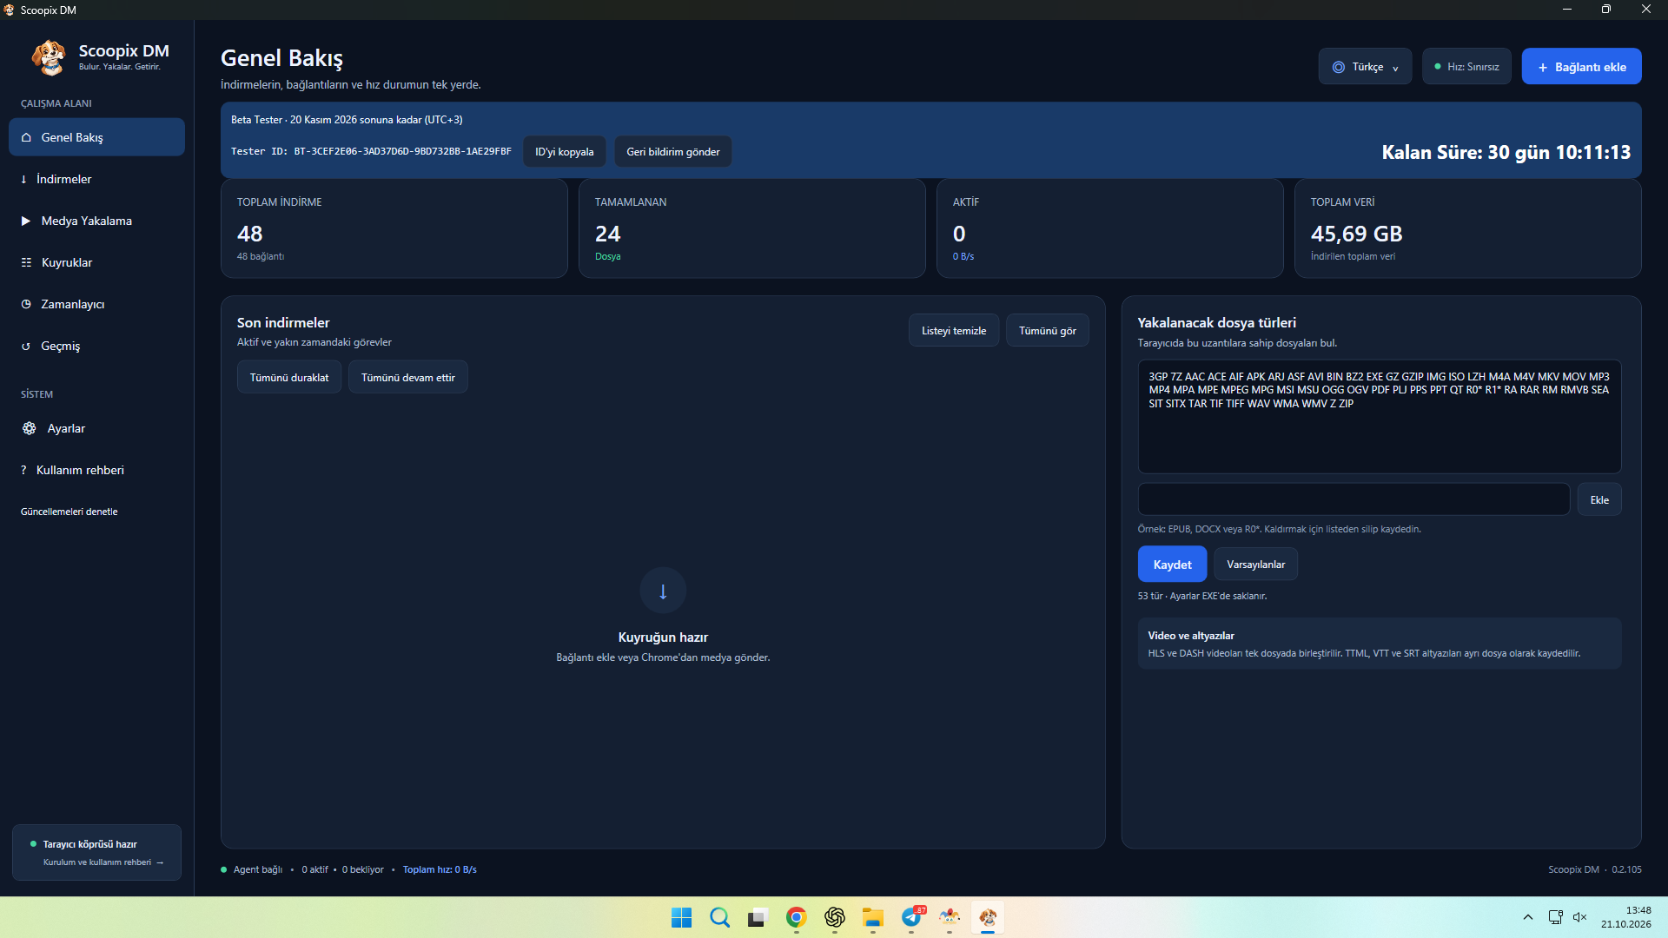This screenshot has height=938, width=1668.
Task: Click Tümünü gör button
Action: (1047, 331)
